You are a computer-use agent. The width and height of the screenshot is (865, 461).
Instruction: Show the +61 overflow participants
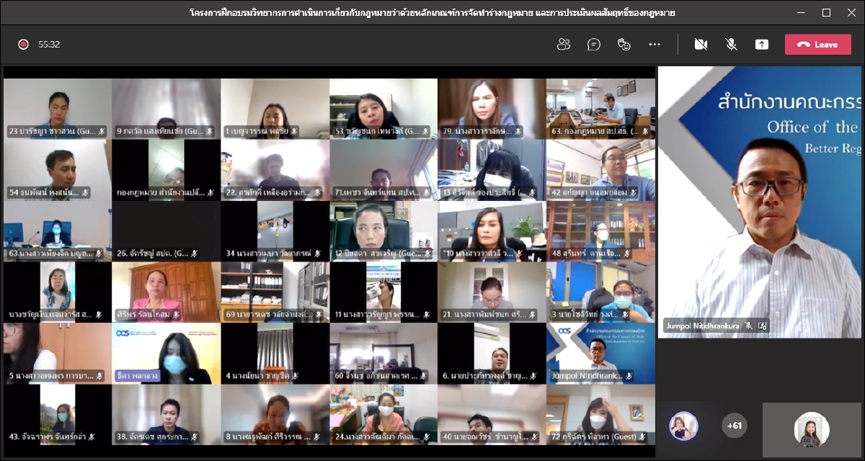tap(735, 426)
